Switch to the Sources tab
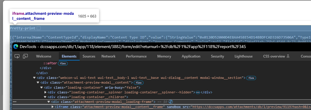 tap(89, 56)
